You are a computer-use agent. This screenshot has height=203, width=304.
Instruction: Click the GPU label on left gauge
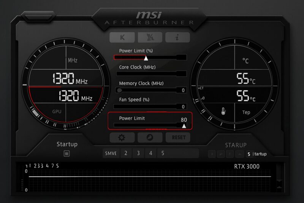pos(57,112)
